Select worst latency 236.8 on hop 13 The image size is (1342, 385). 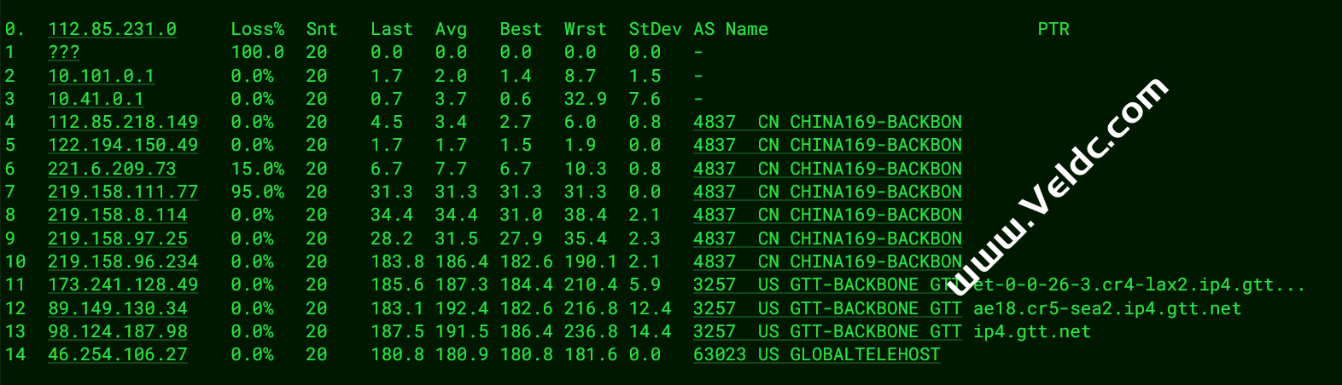coord(591,331)
